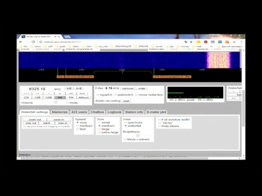Choose extra large waterfall size
This screenshot has height=196, width=262.
click(x=99, y=132)
